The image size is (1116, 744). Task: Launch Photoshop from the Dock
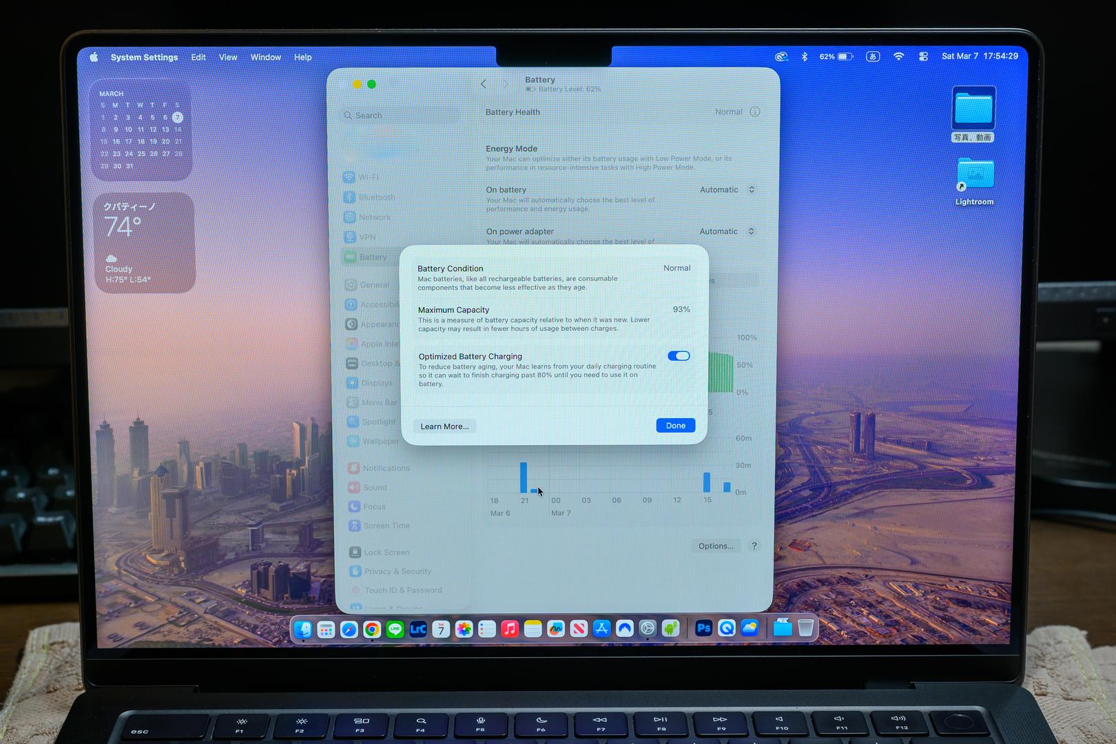point(703,628)
